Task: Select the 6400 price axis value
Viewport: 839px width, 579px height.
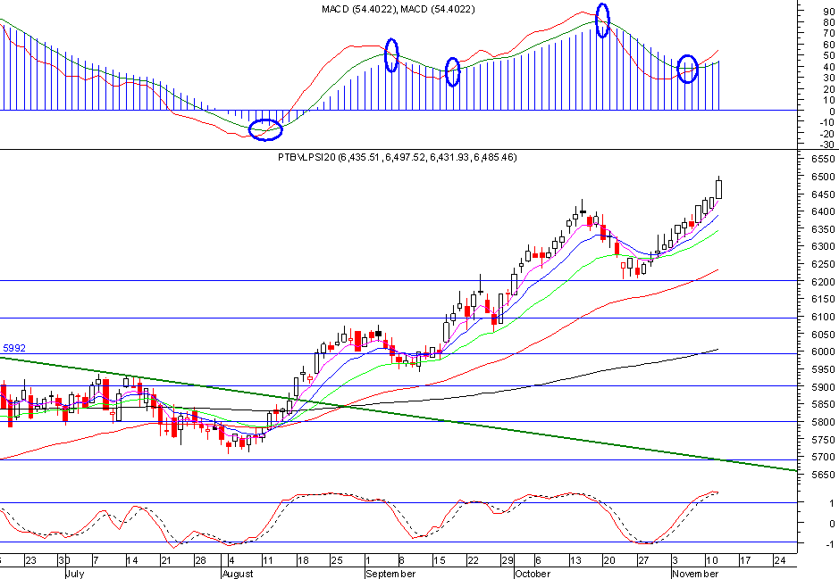Action: click(x=823, y=212)
